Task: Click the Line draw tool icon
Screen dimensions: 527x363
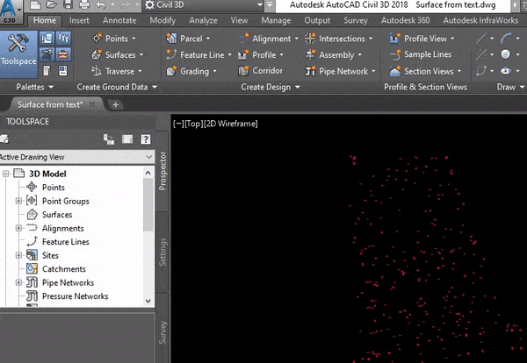Action: point(481,38)
